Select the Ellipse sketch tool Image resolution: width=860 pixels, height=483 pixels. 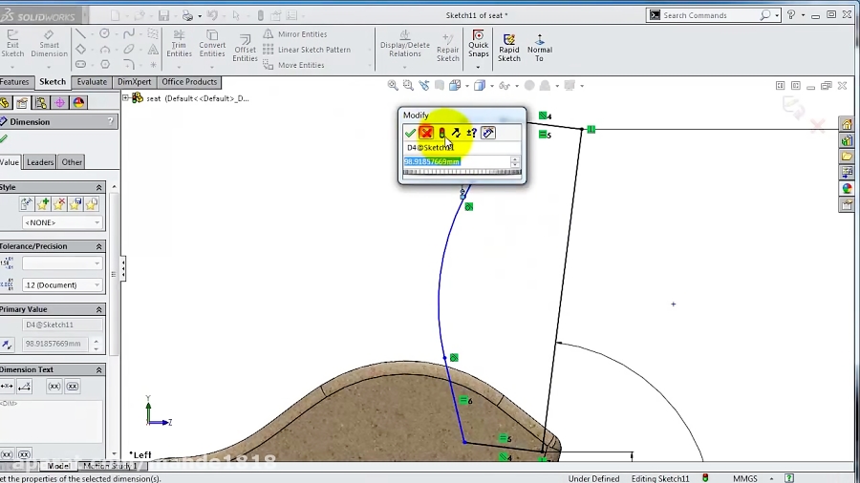pos(129,50)
